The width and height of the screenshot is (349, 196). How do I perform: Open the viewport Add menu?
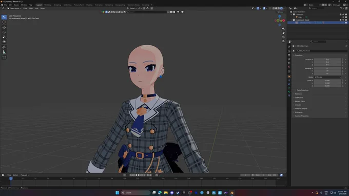[x=36, y=8]
